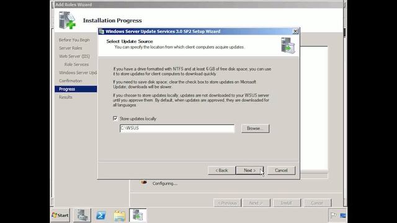Select Server Roles step

70,48
